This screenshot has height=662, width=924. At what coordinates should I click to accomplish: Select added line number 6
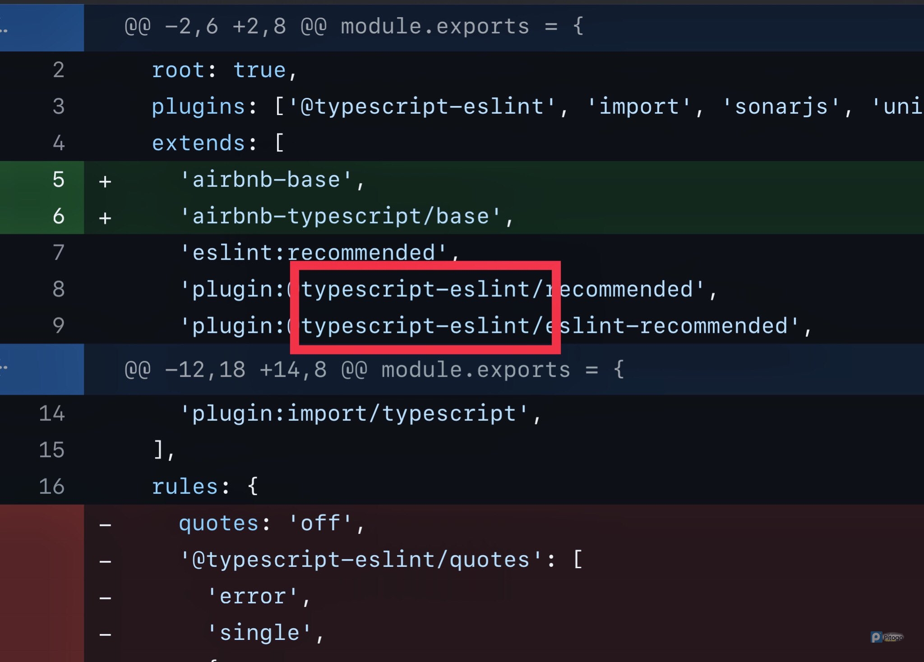coord(58,216)
